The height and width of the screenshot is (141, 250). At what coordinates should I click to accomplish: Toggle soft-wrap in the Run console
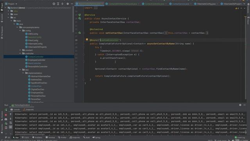(x=11, y=123)
